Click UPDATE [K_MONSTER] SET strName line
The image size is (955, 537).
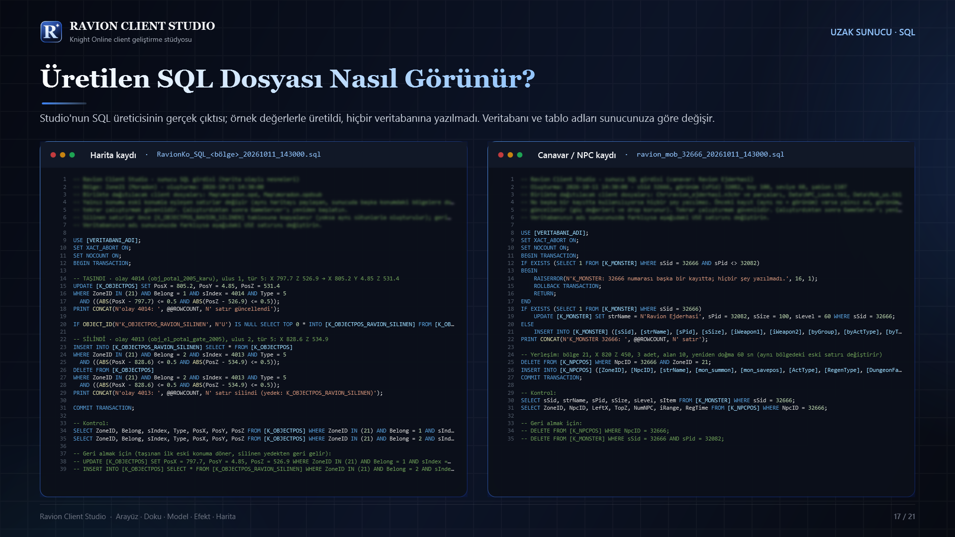pos(714,317)
